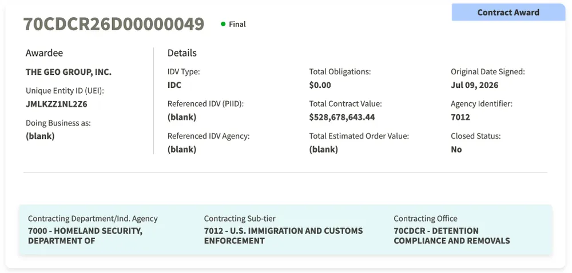Click Total Contract Value $528,678,643.44

[x=342, y=117]
